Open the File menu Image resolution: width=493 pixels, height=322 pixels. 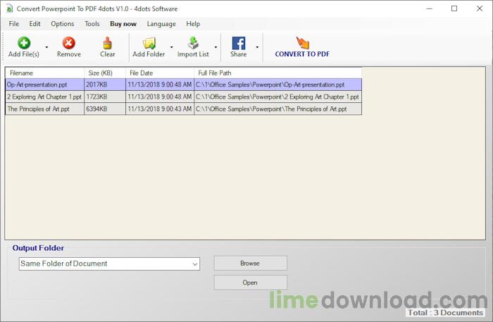(x=14, y=24)
